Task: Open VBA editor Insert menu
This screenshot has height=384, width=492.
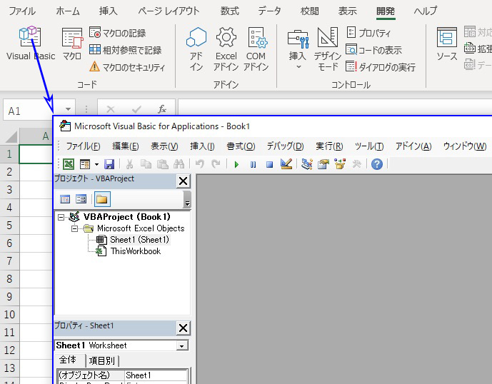Action: 202,146
